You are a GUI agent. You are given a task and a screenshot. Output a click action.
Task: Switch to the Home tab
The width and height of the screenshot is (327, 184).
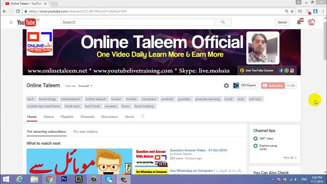pos(32,117)
